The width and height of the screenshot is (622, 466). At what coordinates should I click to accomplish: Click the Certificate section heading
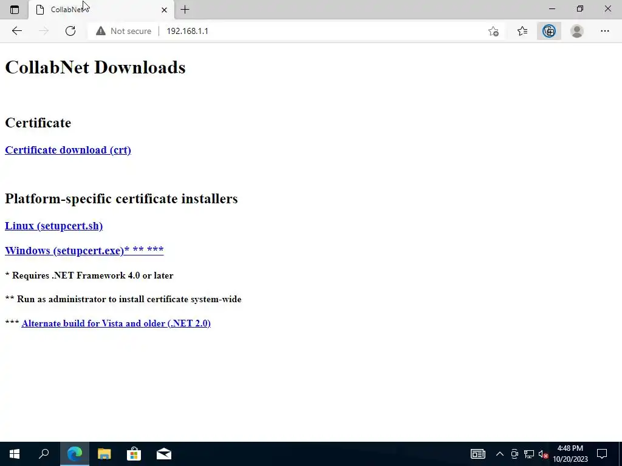[x=38, y=123]
